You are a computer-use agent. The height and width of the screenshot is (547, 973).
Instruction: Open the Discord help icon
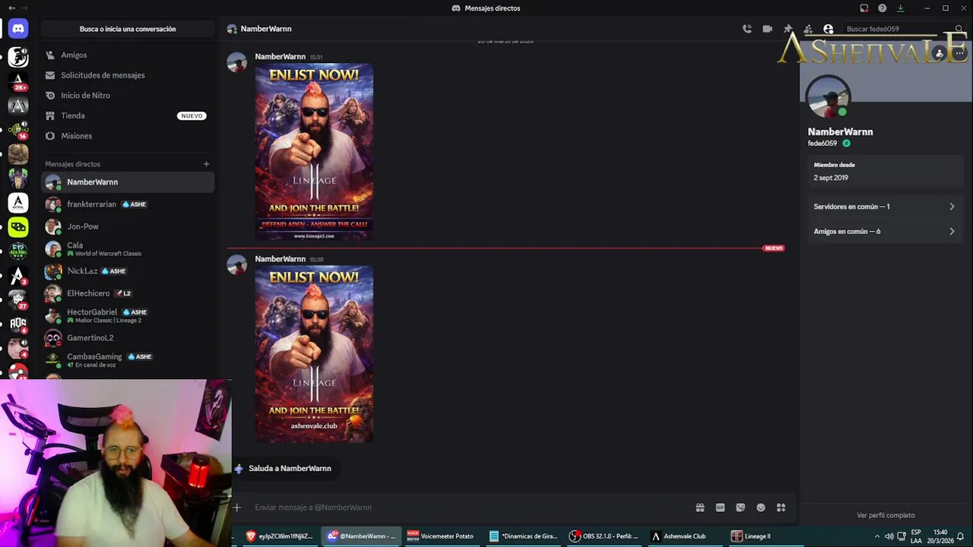click(x=883, y=8)
